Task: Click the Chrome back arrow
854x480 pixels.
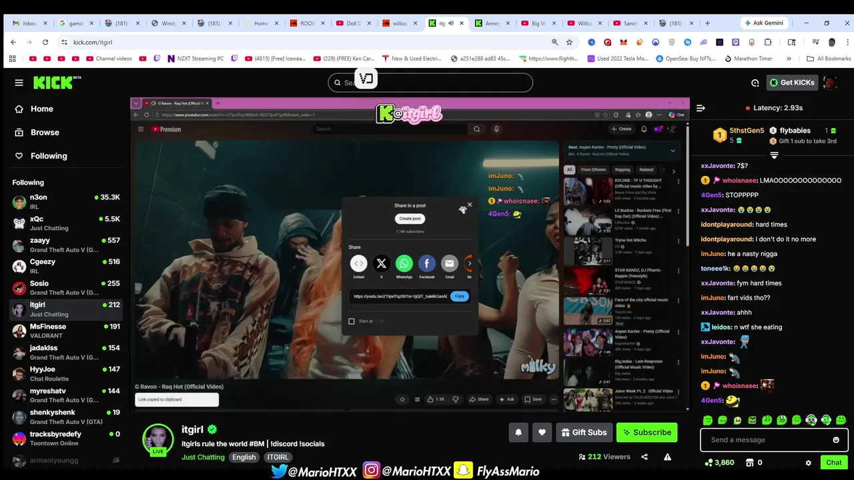Action: point(13,42)
